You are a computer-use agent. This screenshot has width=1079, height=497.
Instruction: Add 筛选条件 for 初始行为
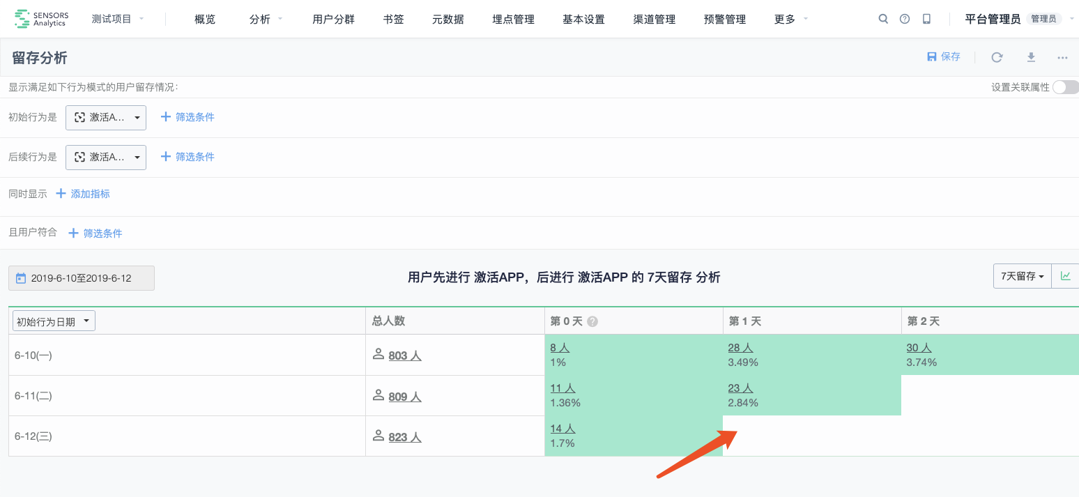click(188, 117)
